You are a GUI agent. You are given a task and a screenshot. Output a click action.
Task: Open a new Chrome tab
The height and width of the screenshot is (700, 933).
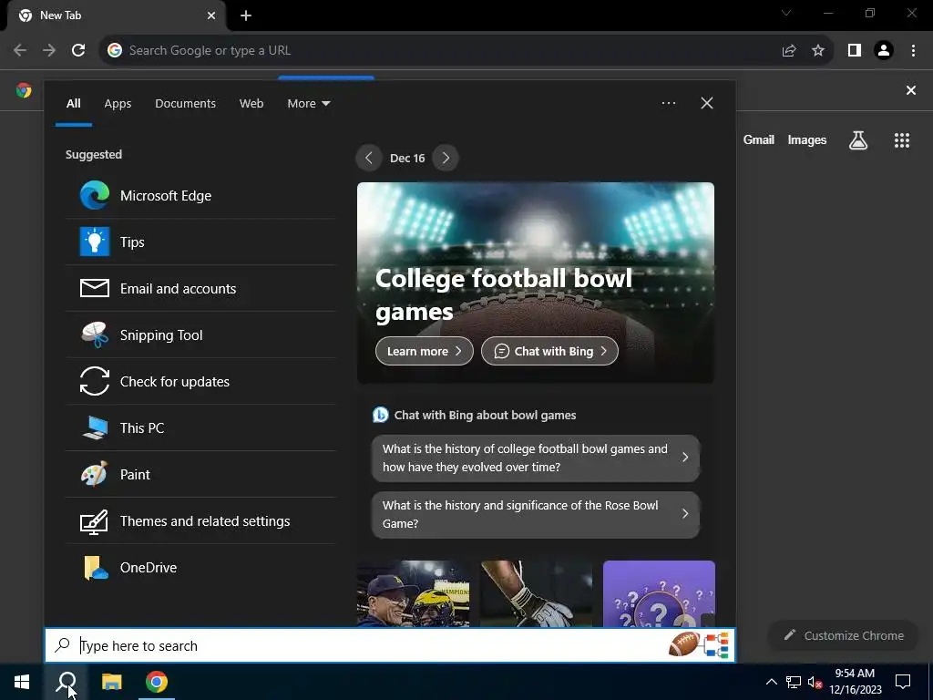246,15
